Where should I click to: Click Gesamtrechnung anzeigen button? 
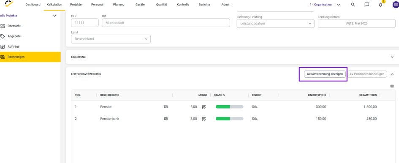(x=325, y=74)
